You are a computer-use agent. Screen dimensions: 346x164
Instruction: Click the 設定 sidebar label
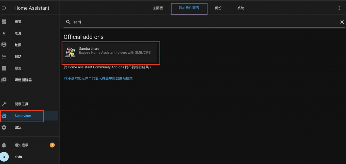(x=18, y=127)
